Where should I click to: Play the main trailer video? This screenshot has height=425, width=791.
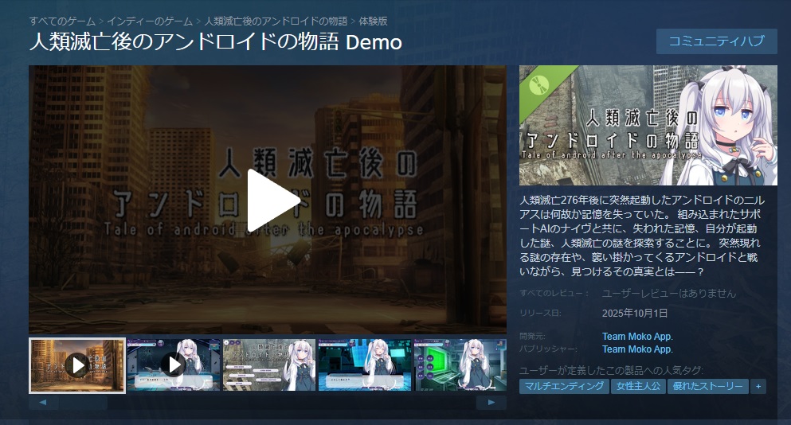click(x=268, y=200)
